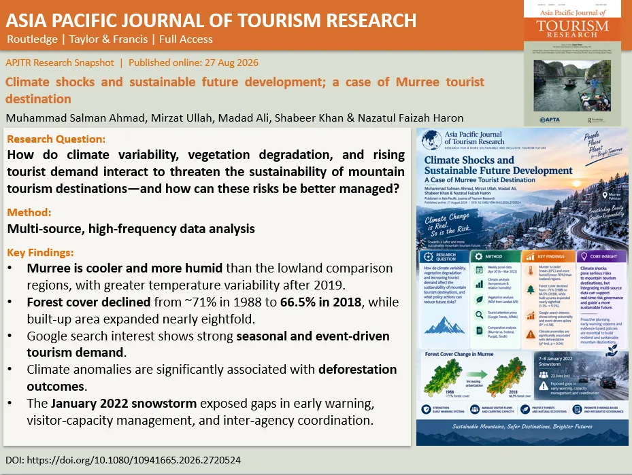This screenshot has height=475, width=632.
Task: Click the people icon beside 23 lives lost
Action: [x=544, y=375]
